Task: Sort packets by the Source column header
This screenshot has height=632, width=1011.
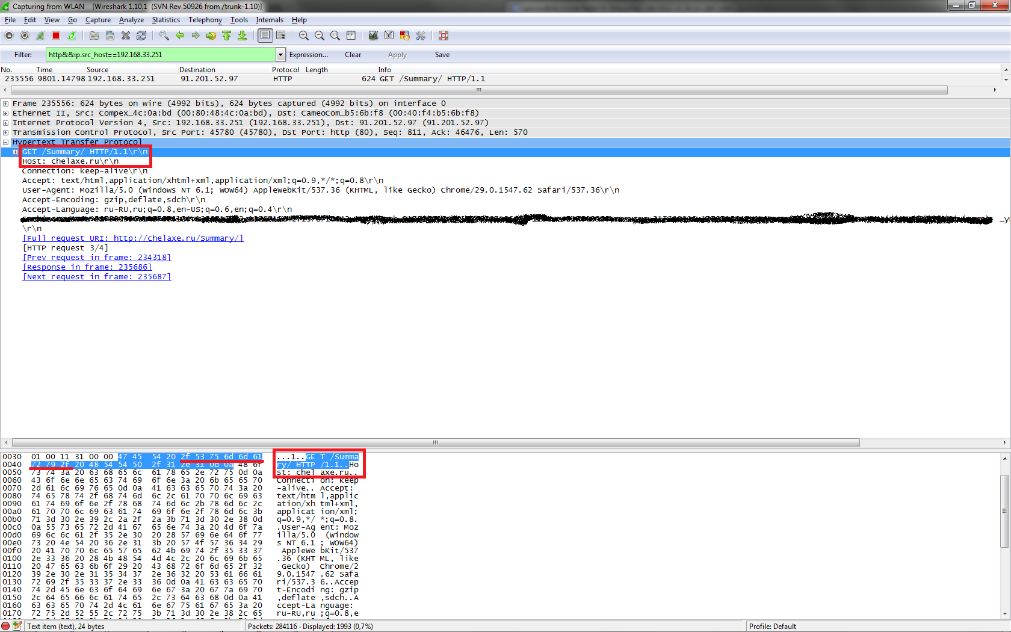Action: click(x=97, y=70)
